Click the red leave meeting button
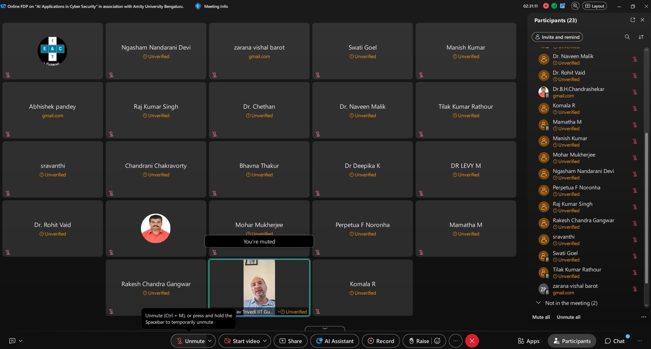651x349 pixels. (x=472, y=341)
